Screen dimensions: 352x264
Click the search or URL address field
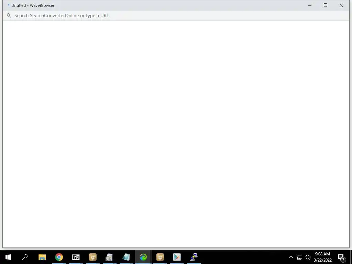(x=176, y=15)
